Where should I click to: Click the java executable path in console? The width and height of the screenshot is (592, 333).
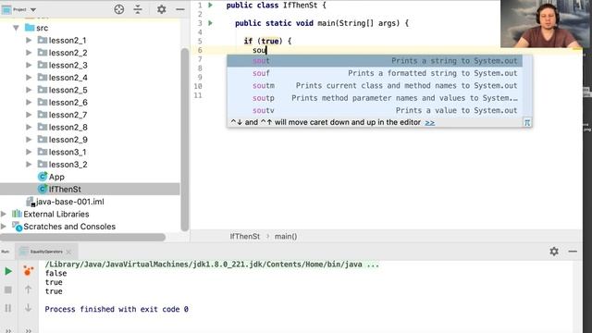212,265
